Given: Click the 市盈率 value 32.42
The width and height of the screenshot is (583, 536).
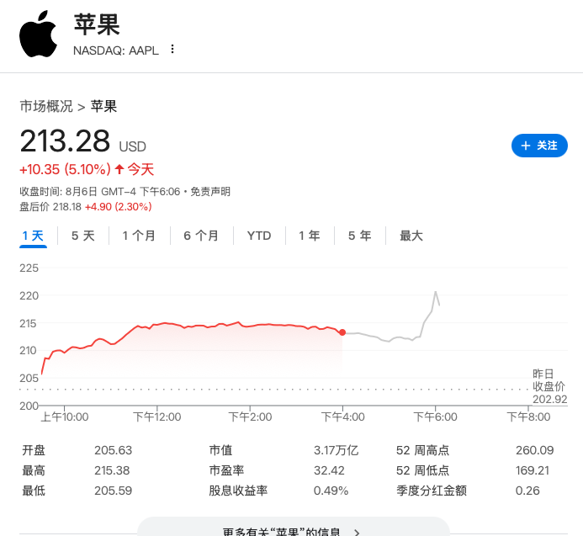Looking at the screenshot, I should pyautogui.click(x=329, y=470).
